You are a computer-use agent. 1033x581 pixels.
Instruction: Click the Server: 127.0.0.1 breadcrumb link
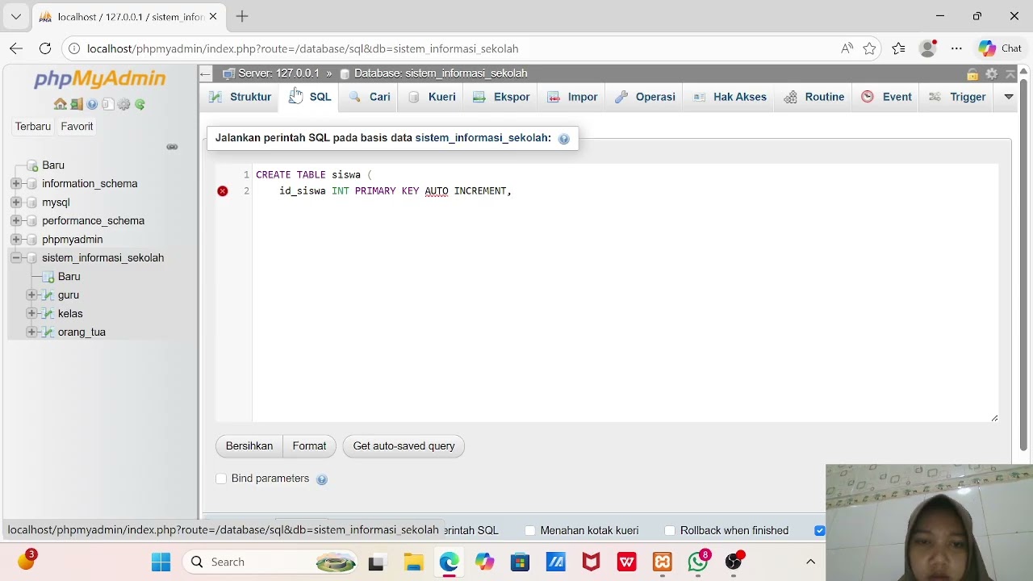coord(278,73)
